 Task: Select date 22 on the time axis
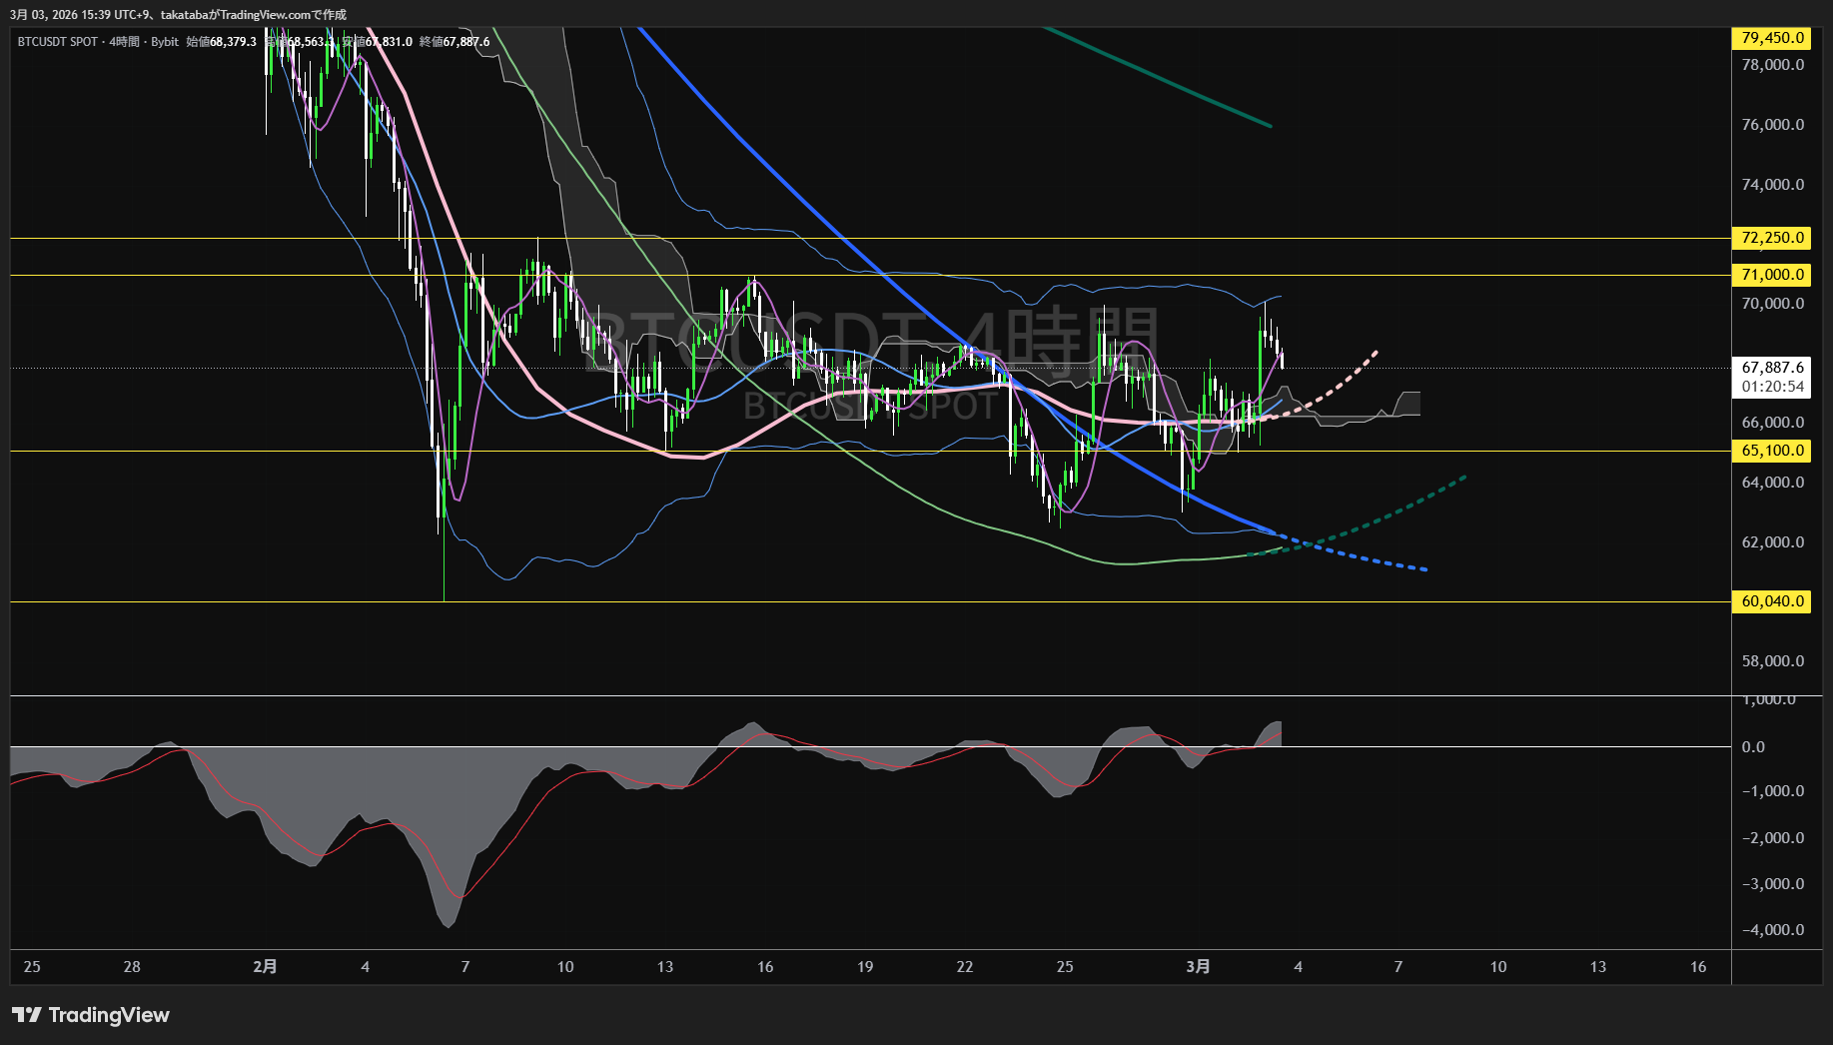[x=965, y=966]
